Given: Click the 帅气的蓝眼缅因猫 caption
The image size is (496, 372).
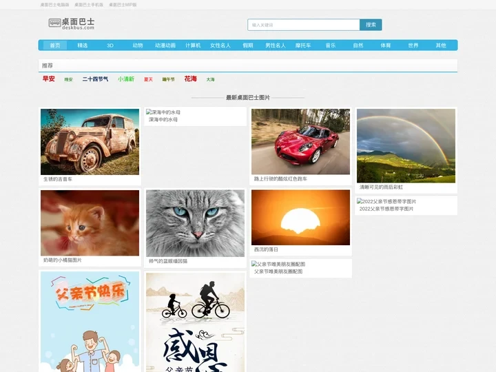Looking at the screenshot, I should click(x=168, y=261).
